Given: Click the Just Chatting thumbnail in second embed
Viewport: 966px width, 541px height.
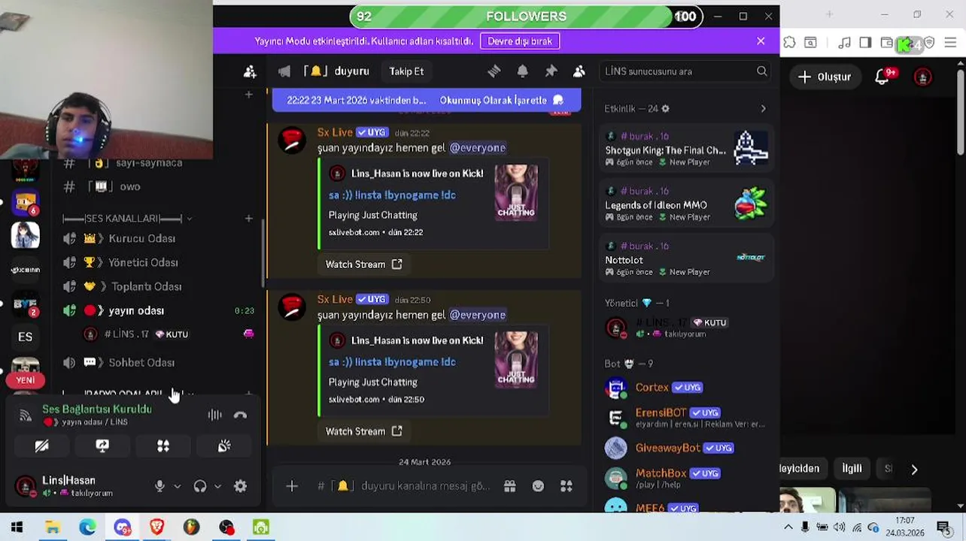Looking at the screenshot, I should (x=516, y=359).
